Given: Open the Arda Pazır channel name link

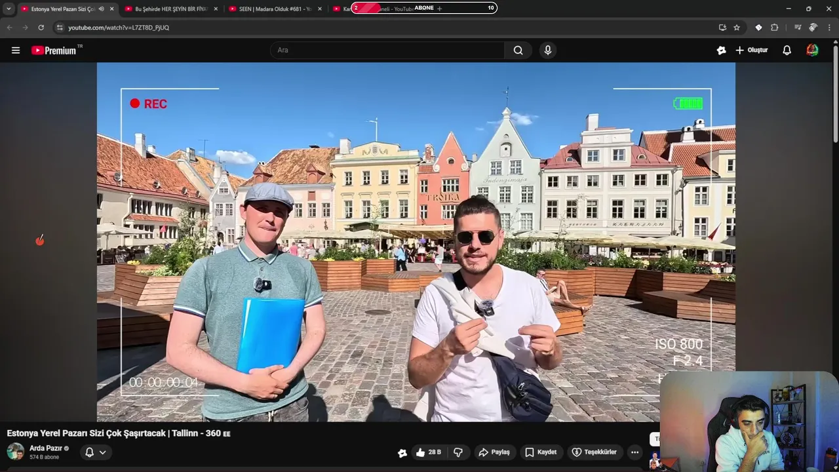Looking at the screenshot, I should 46,448.
